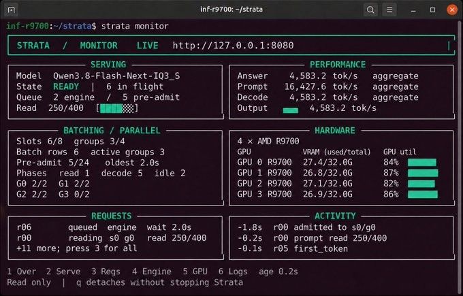
Task: Click the 84% GPU util value
Action: pyautogui.click(x=391, y=163)
